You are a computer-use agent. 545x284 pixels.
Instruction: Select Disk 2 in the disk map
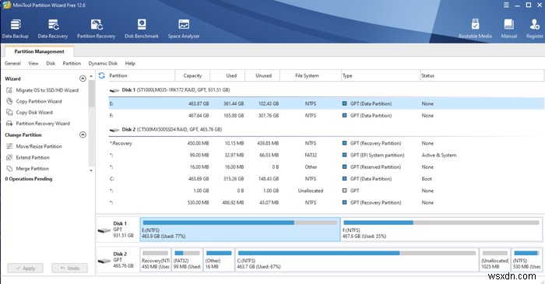[118, 260]
